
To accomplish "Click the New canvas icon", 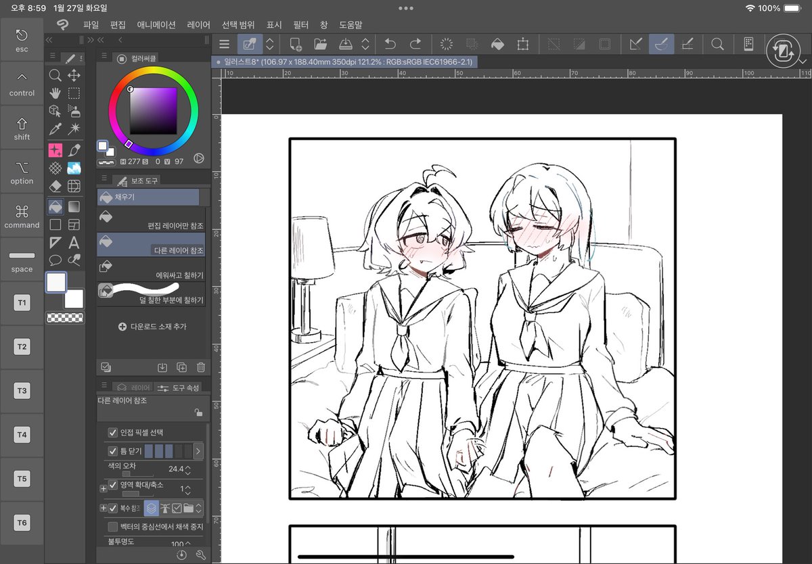I will (x=296, y=44).
